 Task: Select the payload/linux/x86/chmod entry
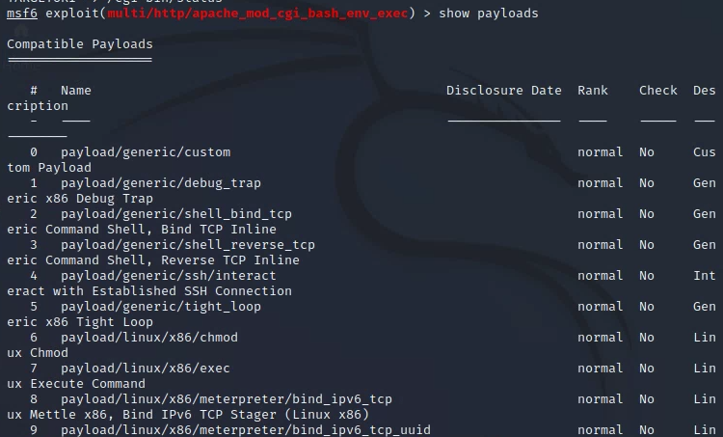click(148, 338)
